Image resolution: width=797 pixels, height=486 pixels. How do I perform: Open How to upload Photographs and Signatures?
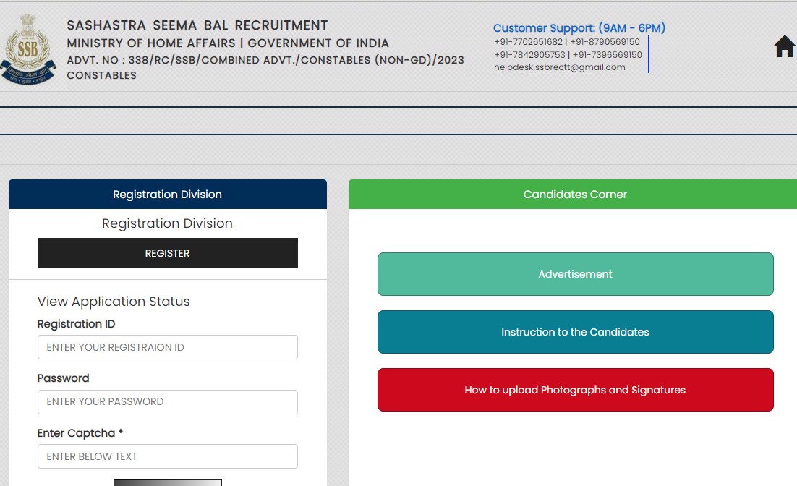point(575,390)
